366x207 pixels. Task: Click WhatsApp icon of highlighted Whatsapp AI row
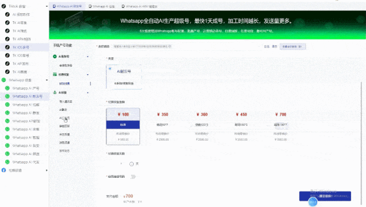point(7,97)
